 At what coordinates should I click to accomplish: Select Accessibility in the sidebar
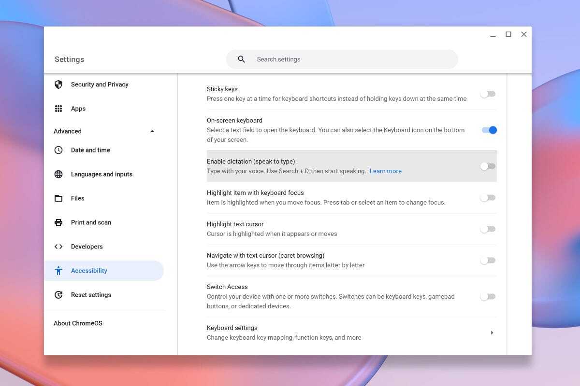(x=89, y=271)
